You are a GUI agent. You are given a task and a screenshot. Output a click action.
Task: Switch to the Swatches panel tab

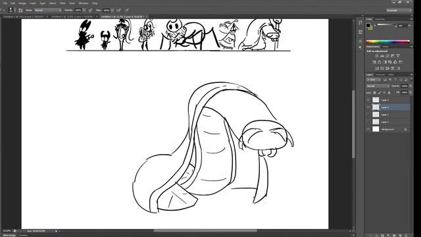point(380,19)
